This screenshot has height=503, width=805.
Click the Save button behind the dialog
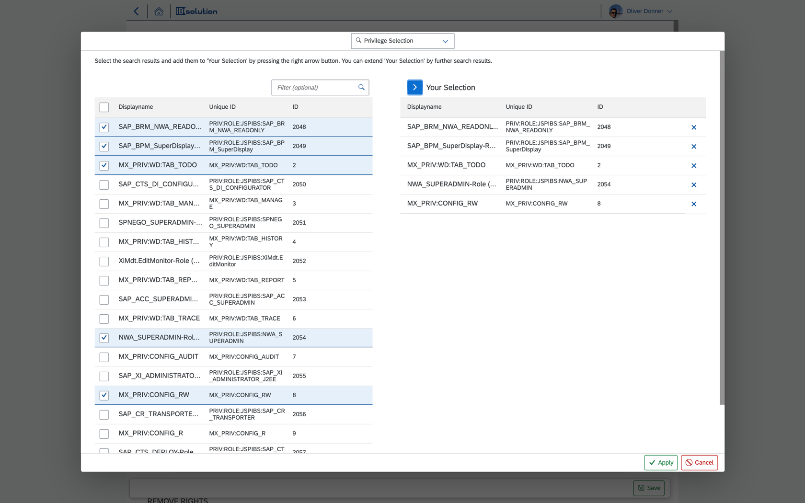(649, 488)
